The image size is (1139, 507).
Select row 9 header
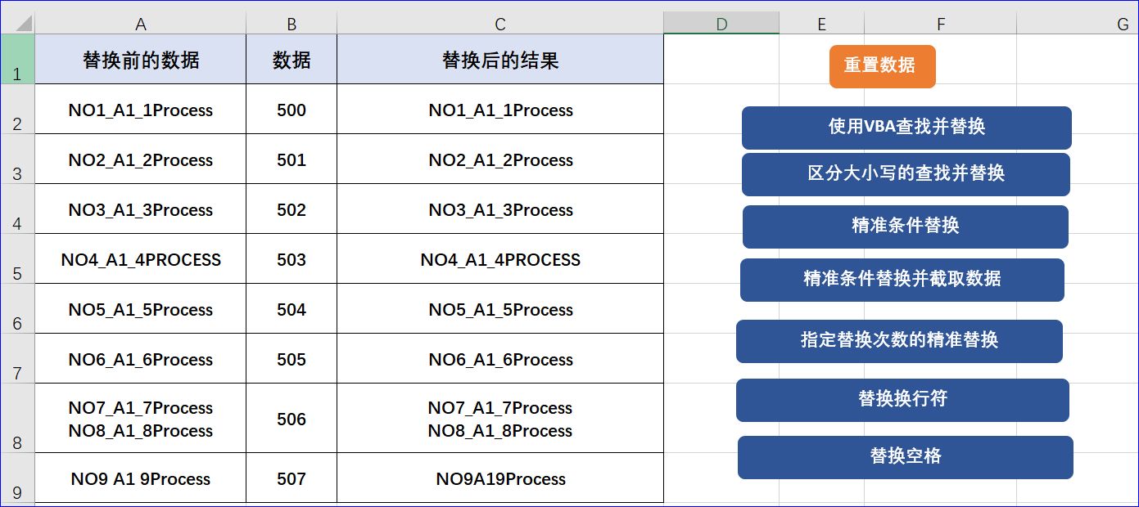click(17, 478)
